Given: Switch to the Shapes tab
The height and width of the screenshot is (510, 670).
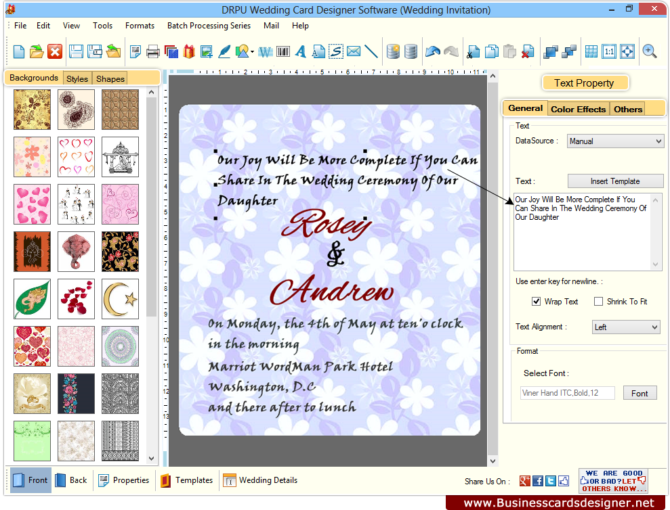Looking at the screenshot, I should tap(110, 78).
